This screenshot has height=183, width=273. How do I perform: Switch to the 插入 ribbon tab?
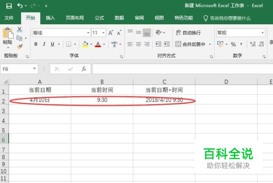coord(50,18)
